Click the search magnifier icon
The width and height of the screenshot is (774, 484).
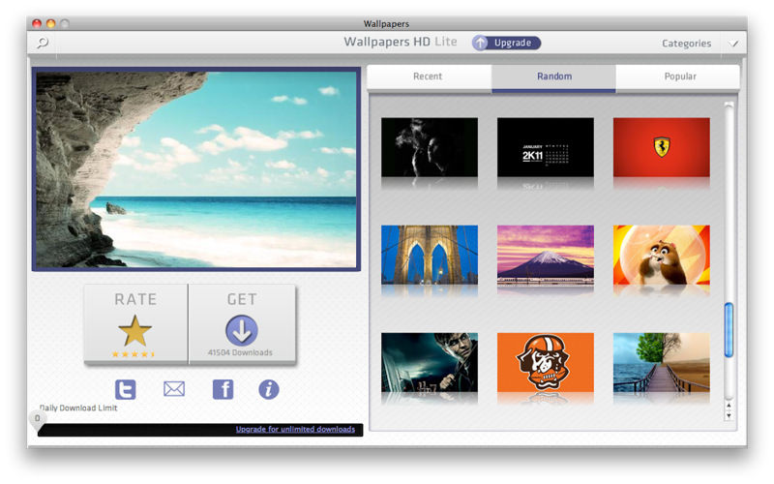(43, 43)
